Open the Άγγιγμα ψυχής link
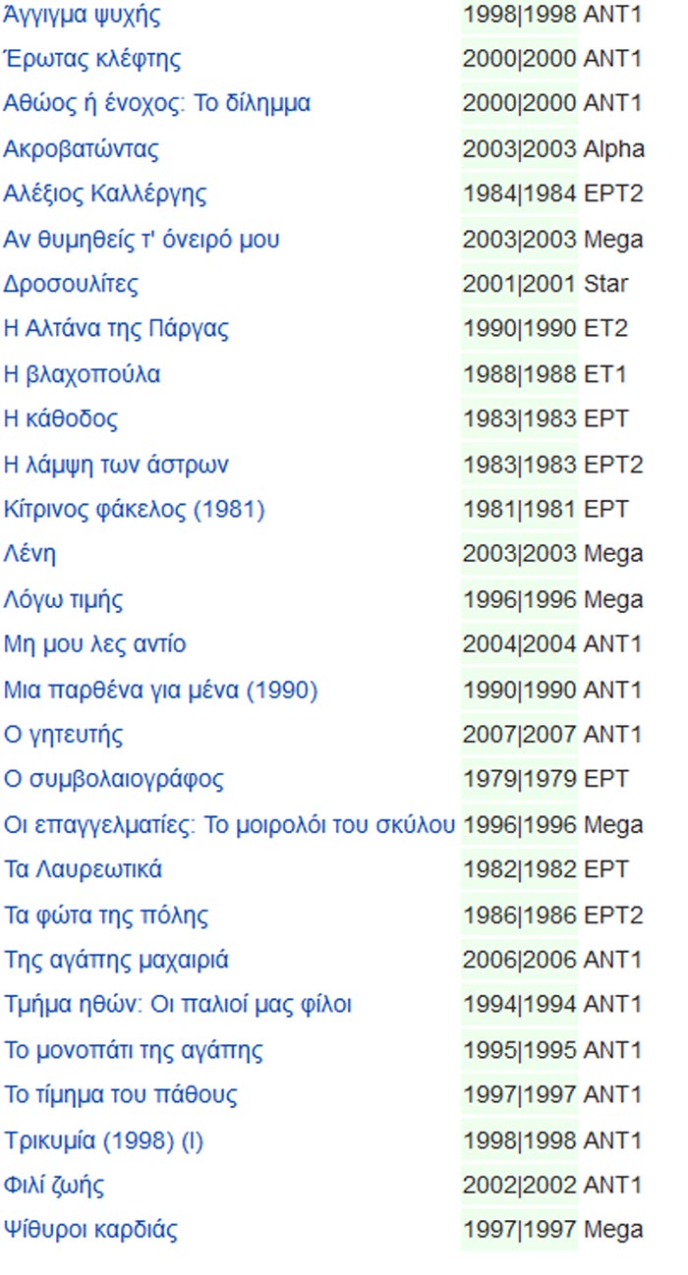 (82, 15)
